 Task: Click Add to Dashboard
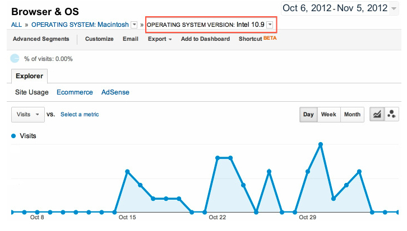205,39
